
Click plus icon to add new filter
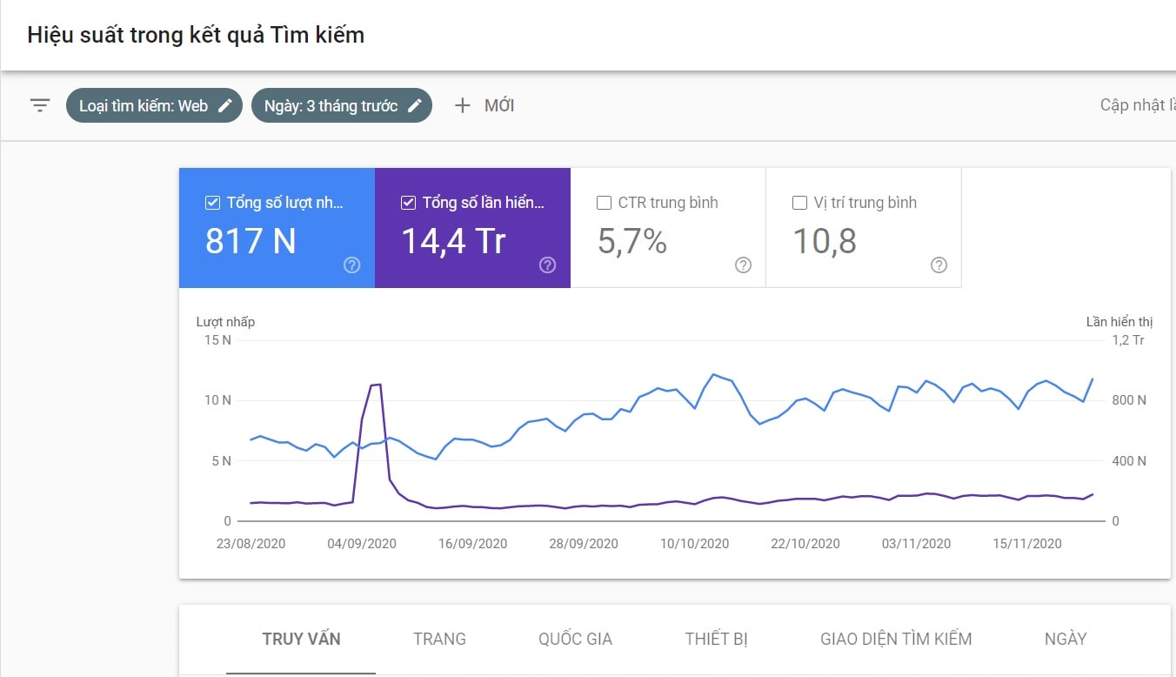tap(463, 106)
